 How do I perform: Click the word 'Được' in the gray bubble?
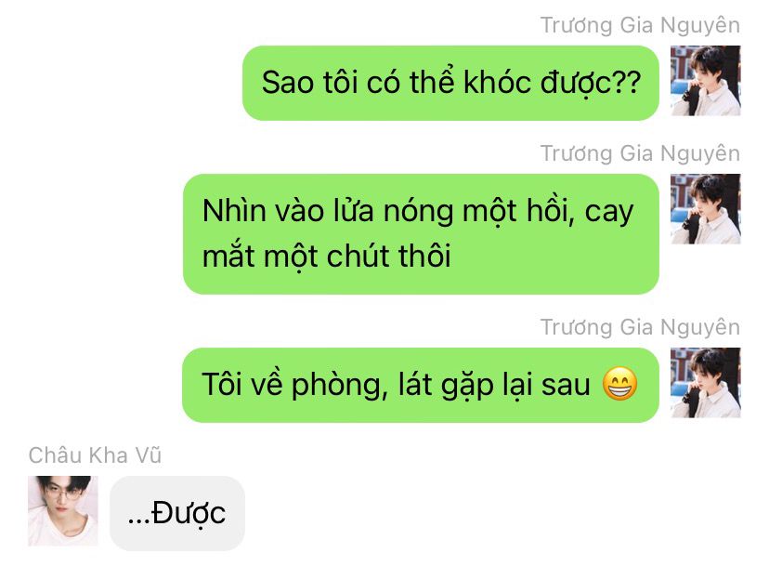(189, 513)
